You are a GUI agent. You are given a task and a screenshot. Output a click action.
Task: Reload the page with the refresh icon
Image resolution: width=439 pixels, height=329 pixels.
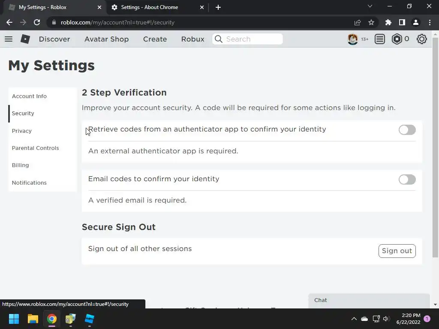tap(37, 22)
